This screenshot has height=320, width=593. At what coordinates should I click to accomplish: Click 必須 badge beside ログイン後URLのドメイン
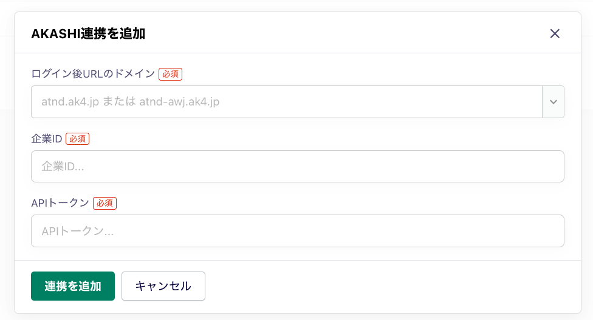[170, 74]
